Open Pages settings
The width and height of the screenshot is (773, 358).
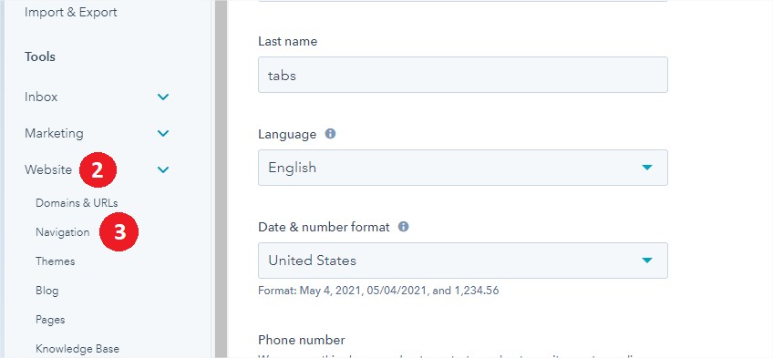click(x=50, y=320)
